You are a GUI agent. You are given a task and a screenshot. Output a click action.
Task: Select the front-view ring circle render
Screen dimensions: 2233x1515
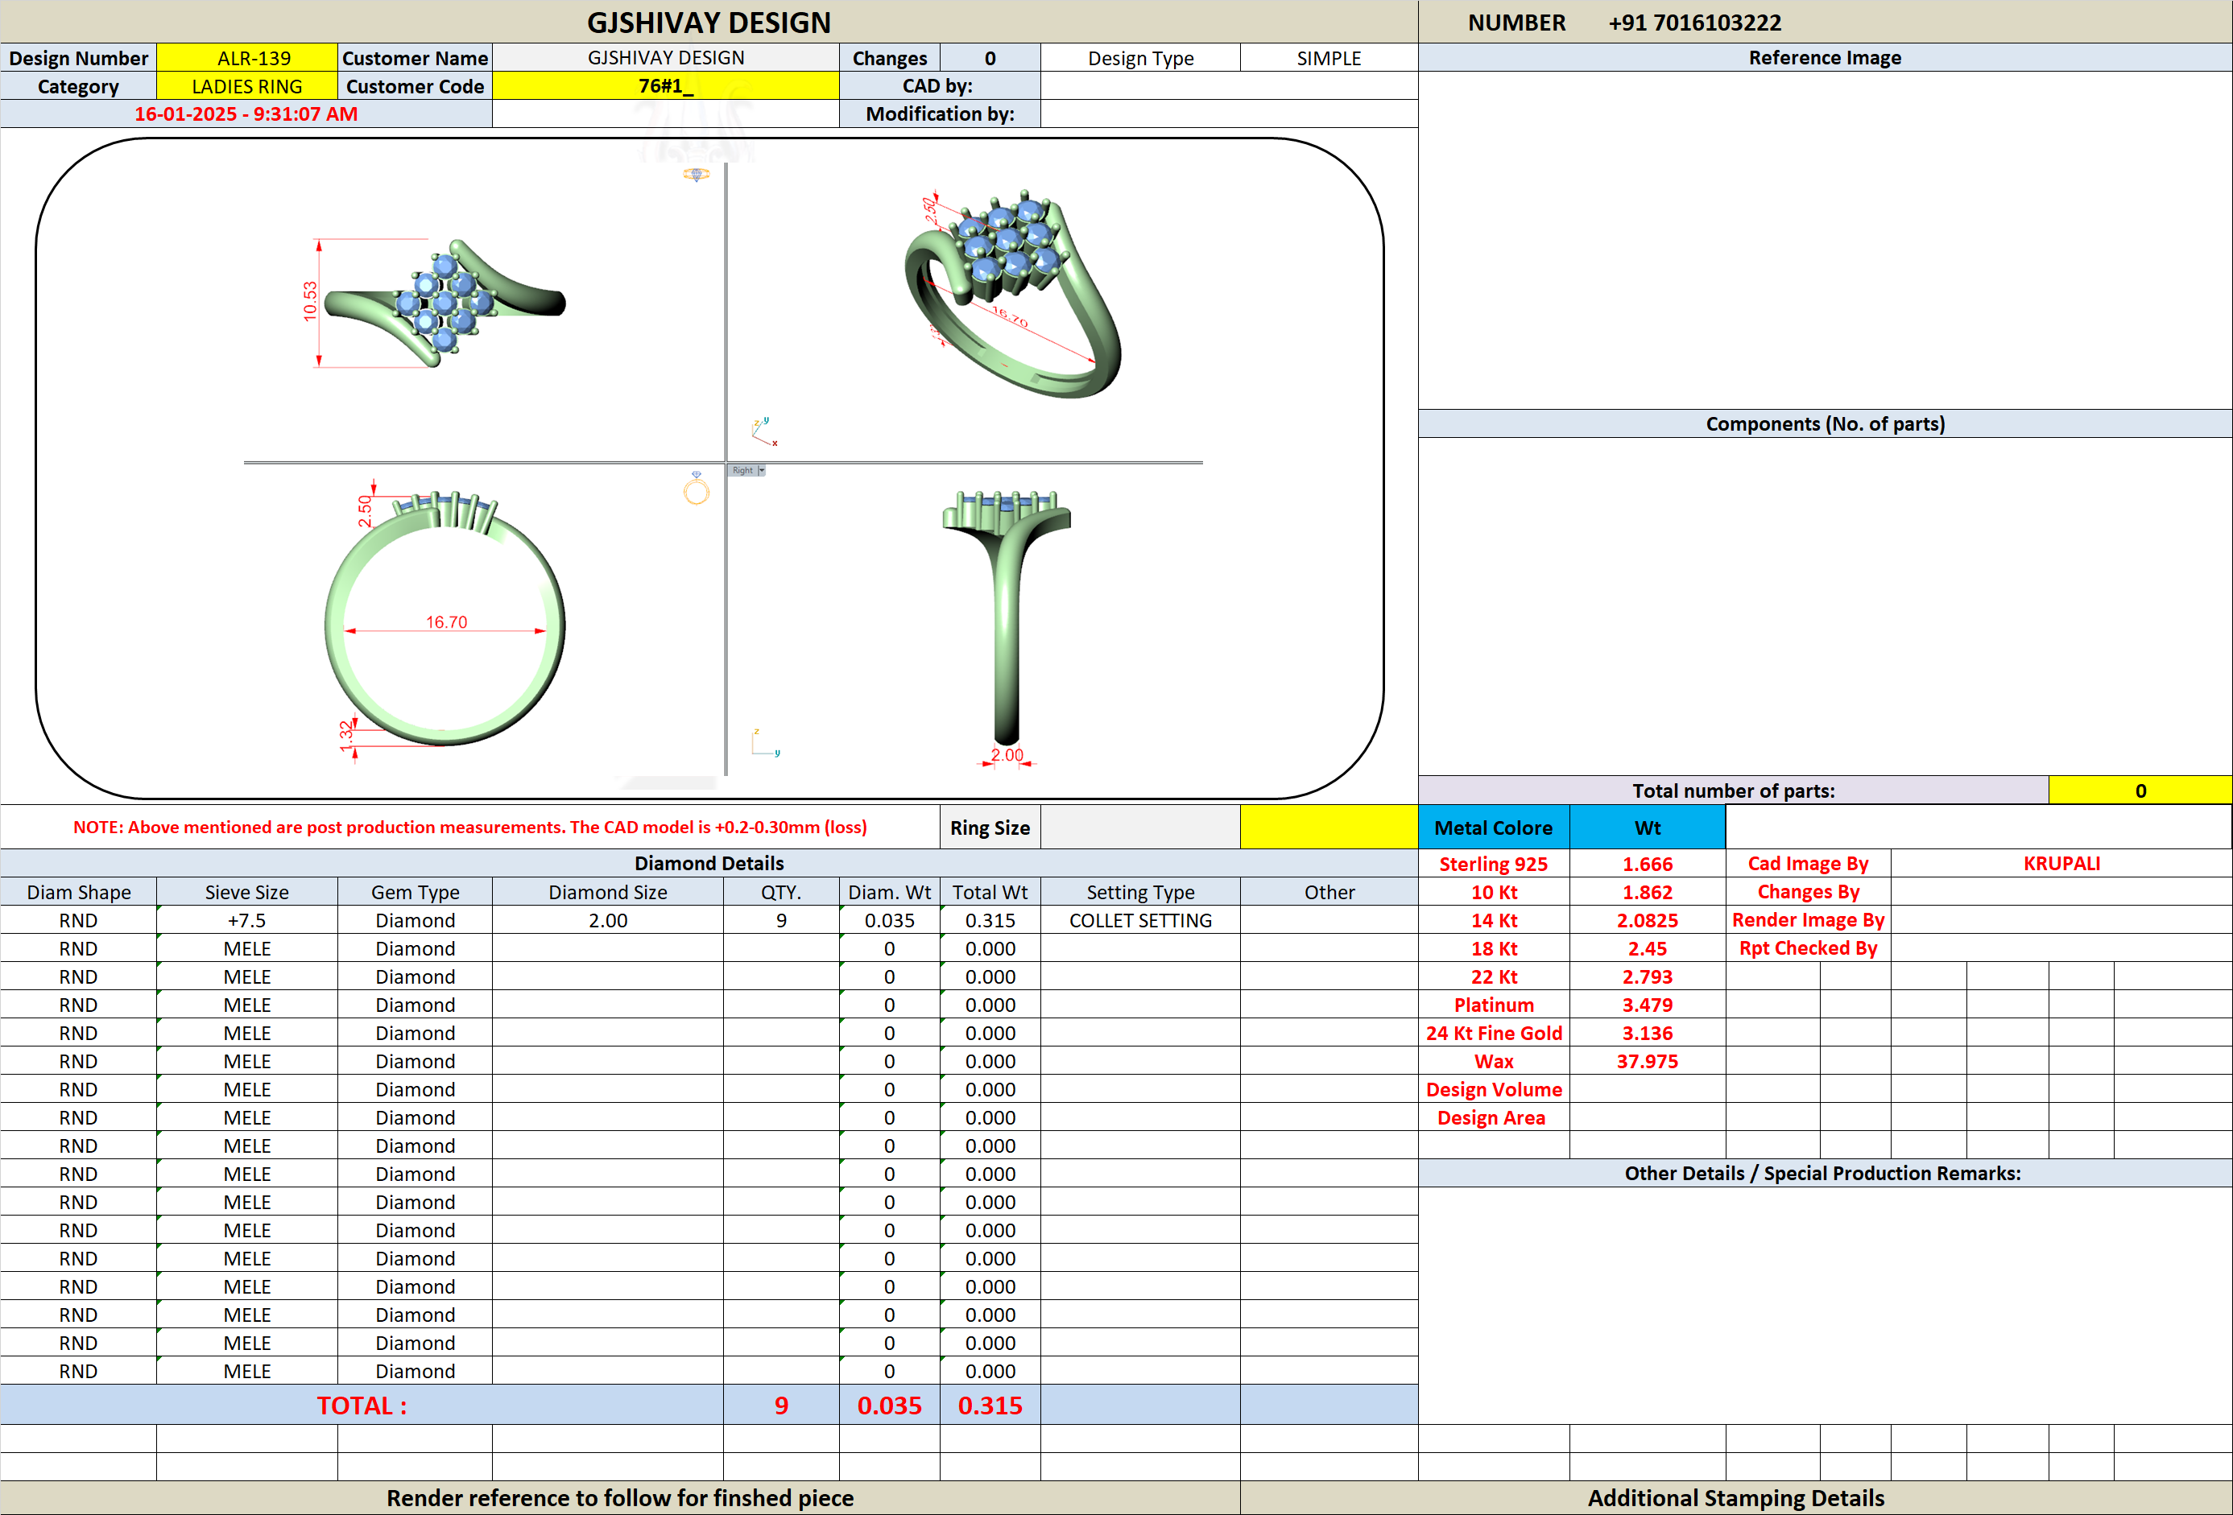(445, 619)
